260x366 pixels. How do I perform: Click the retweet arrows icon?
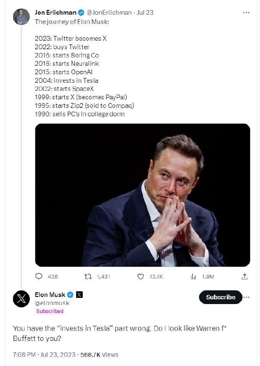pos(88,277)
